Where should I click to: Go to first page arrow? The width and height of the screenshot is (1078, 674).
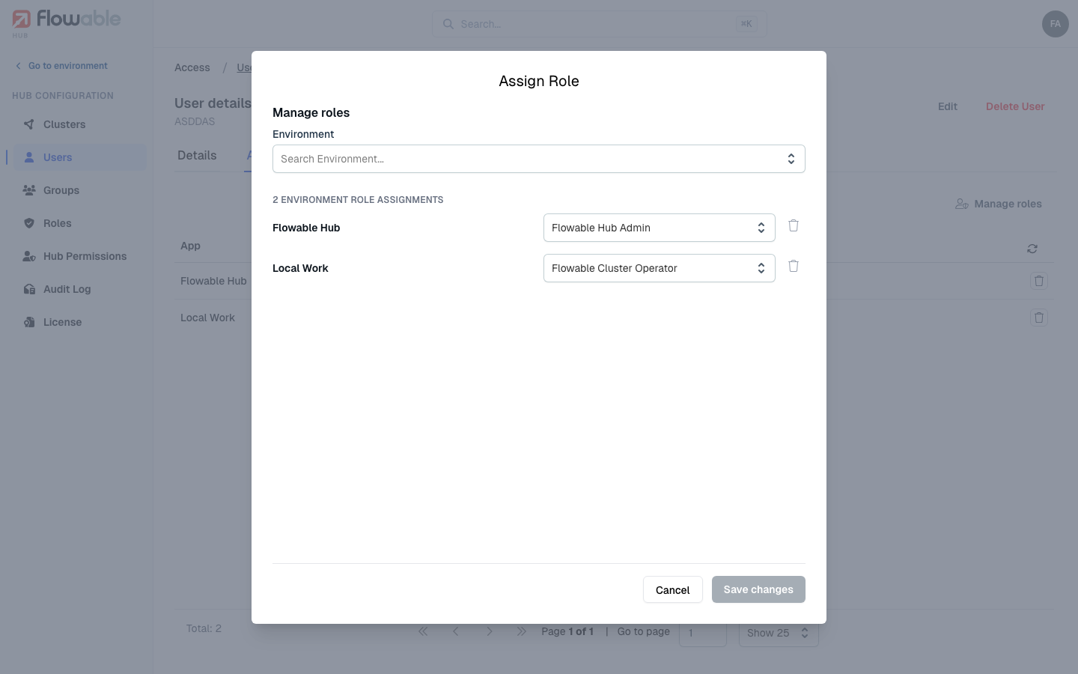[x=423, y=631]
